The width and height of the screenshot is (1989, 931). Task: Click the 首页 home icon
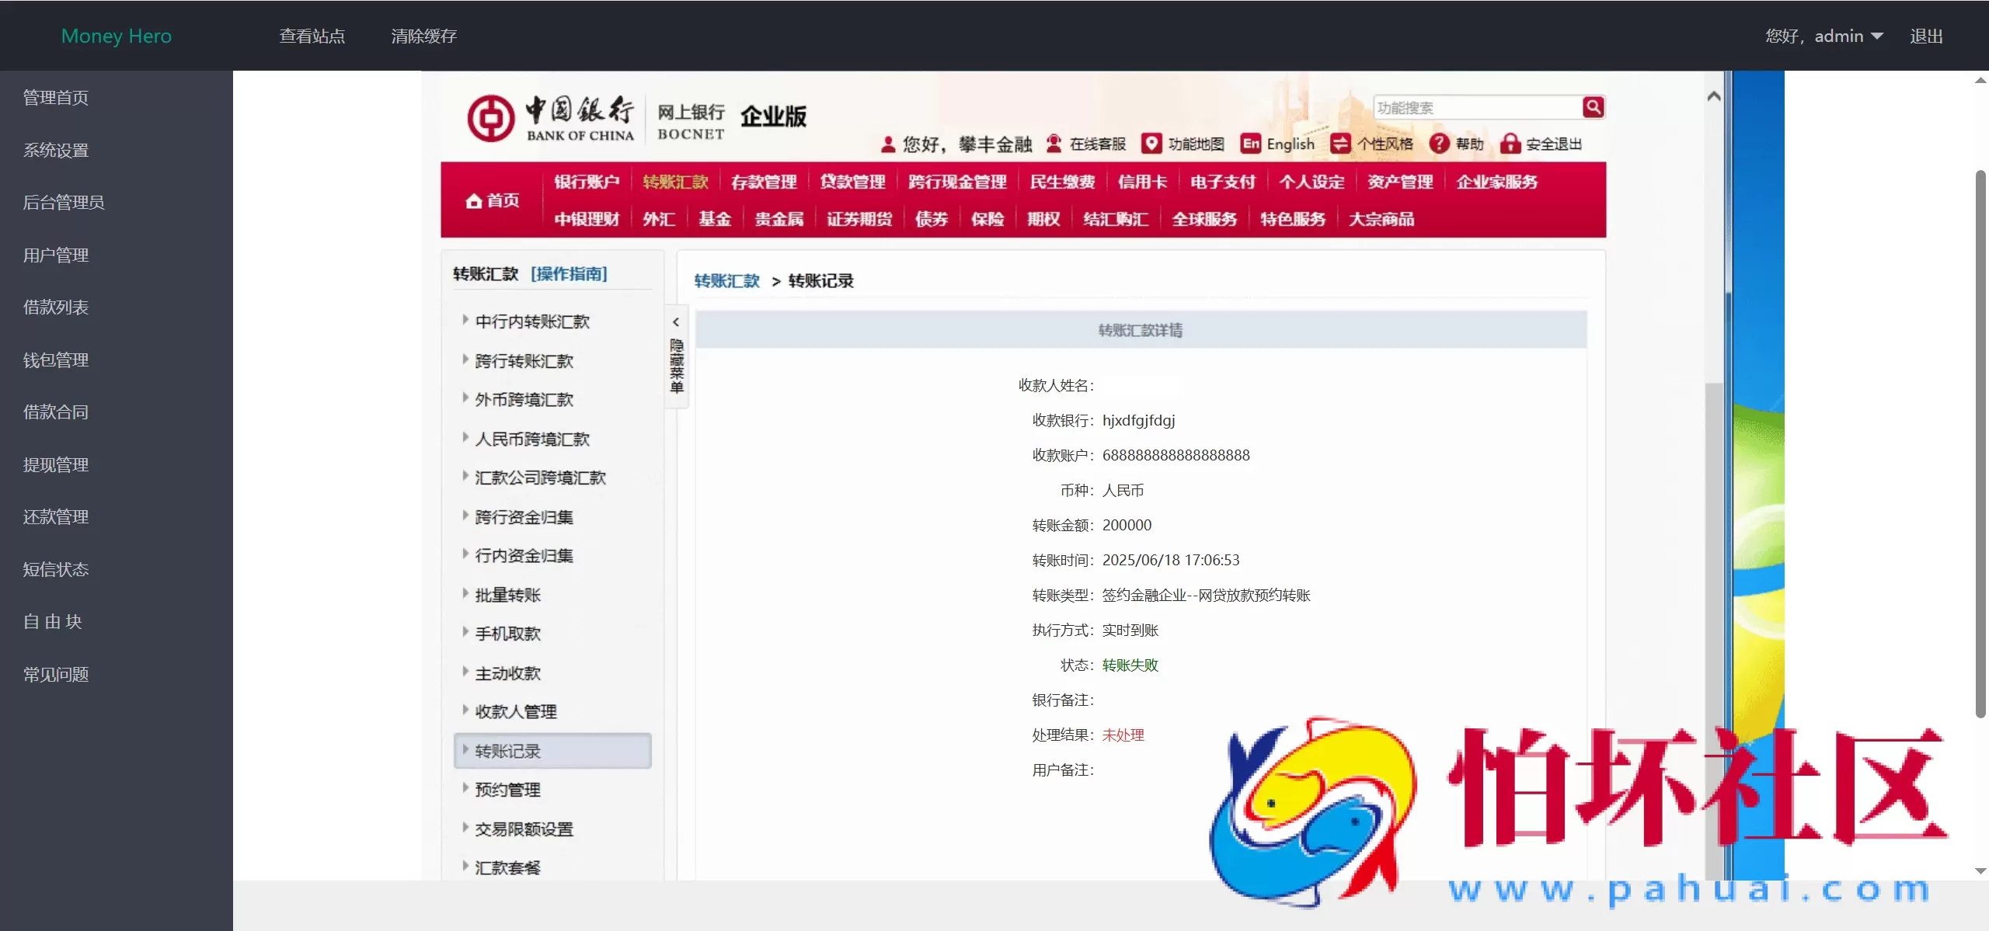click(x=475, y=200)
